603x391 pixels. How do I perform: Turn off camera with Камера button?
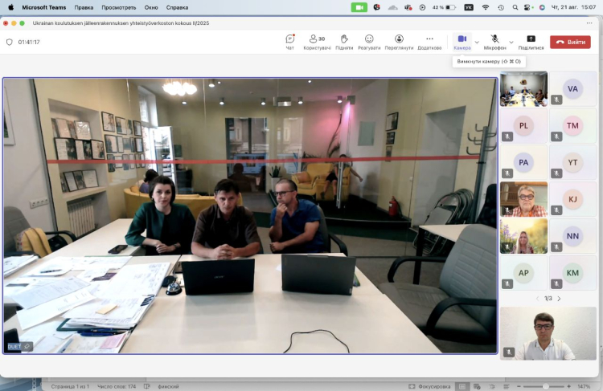[x=461, y=40]
